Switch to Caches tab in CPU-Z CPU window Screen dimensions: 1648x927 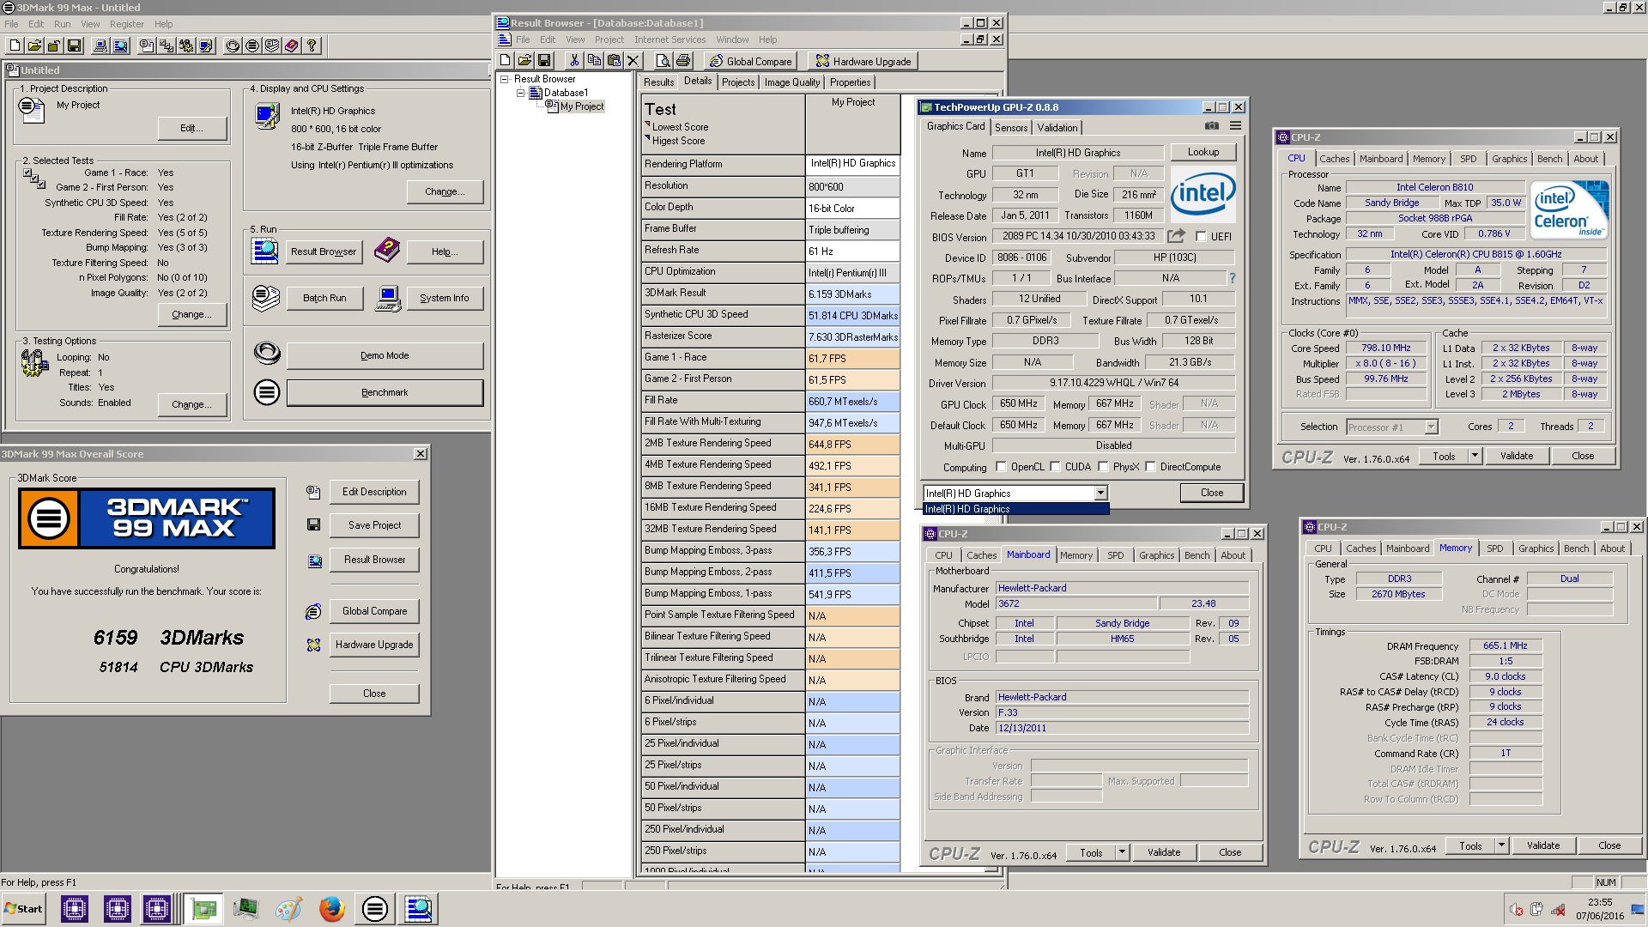point(1334,159)
